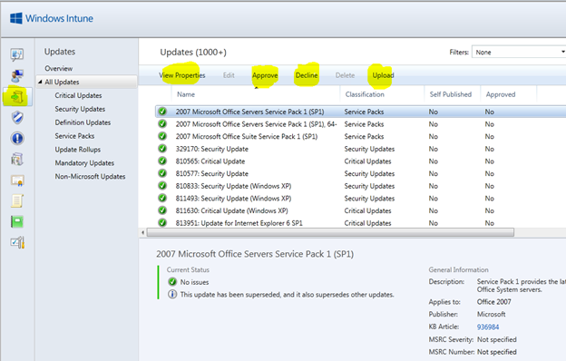
Task: Click the info icon beside superseded message
Action: [x=172, y=294]
